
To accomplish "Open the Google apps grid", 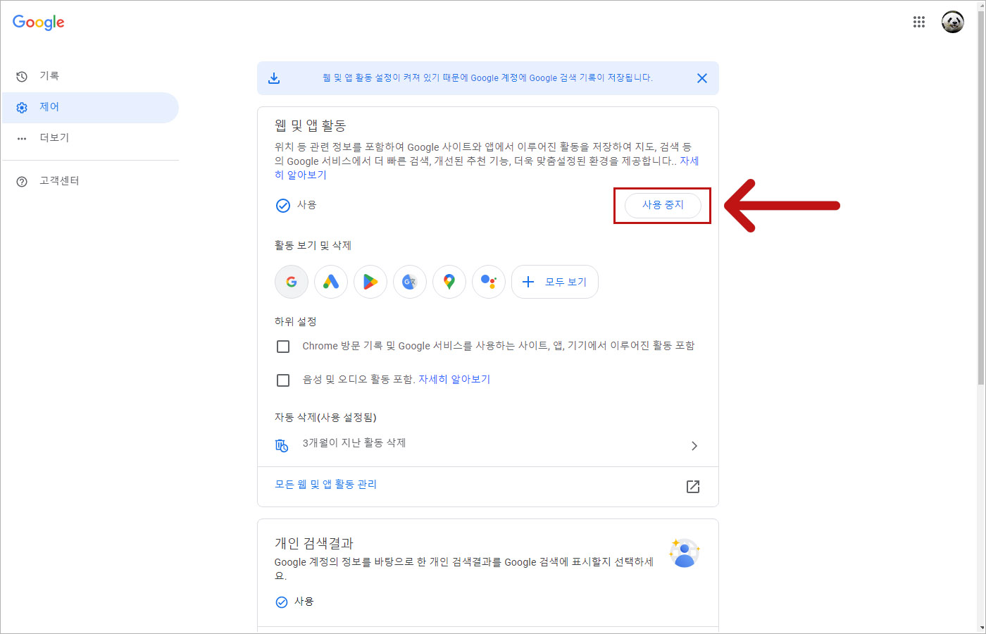I will tap(918, 22).
